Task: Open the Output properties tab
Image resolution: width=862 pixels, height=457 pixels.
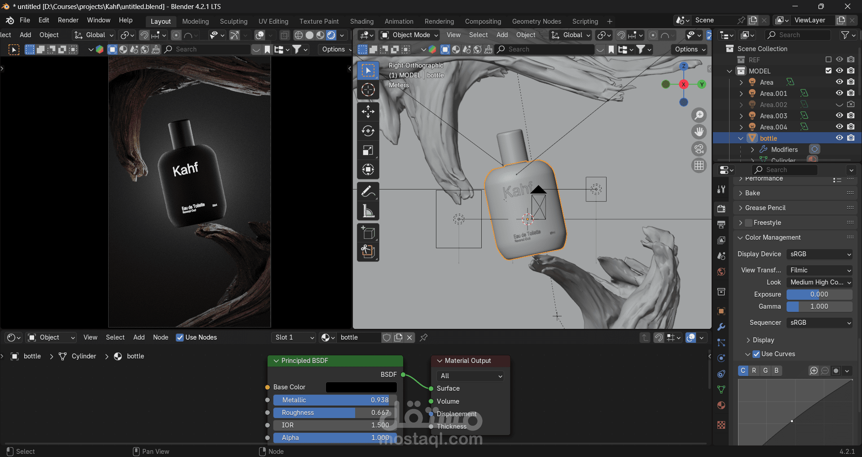Action: 721,224
